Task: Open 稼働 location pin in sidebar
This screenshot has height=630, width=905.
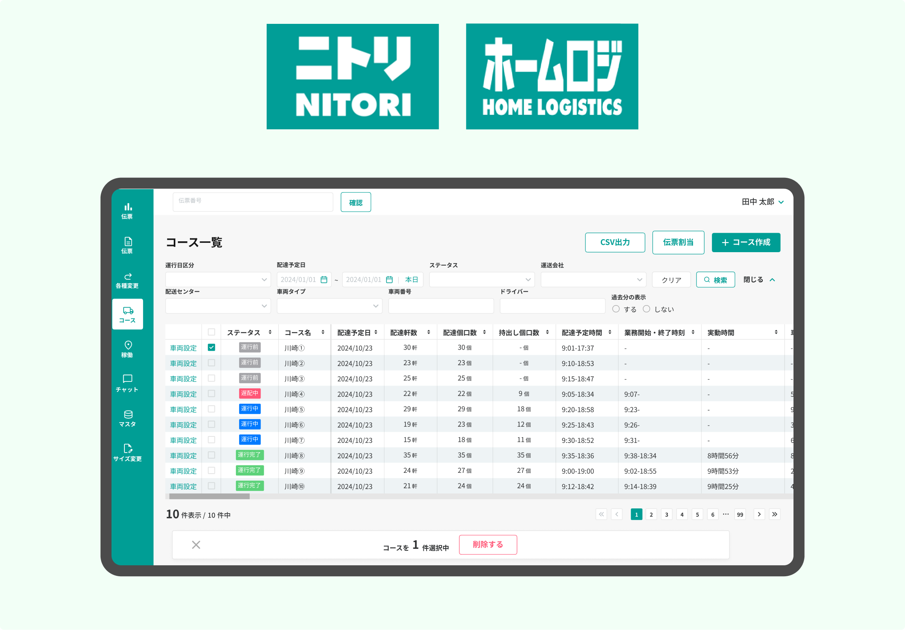Action: 127,349
